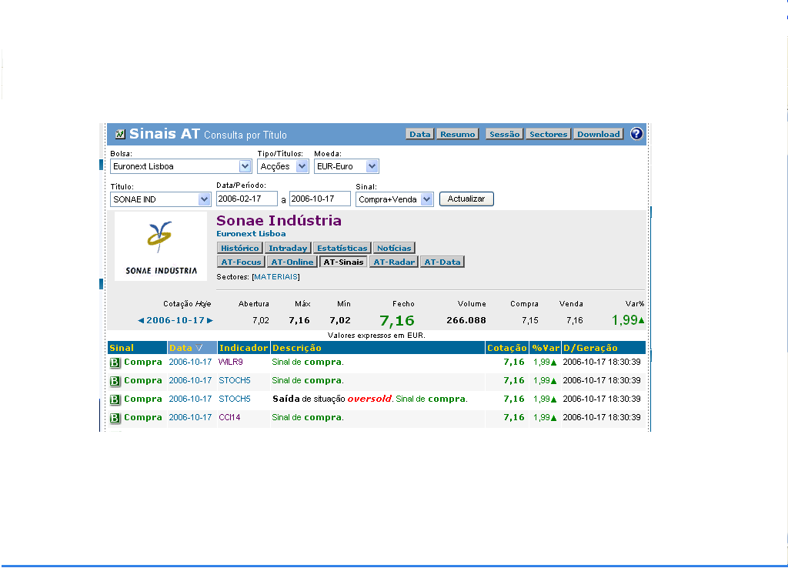Switch to the AT-Focus tab
788x568 pixels.
[x=241, y=262]
